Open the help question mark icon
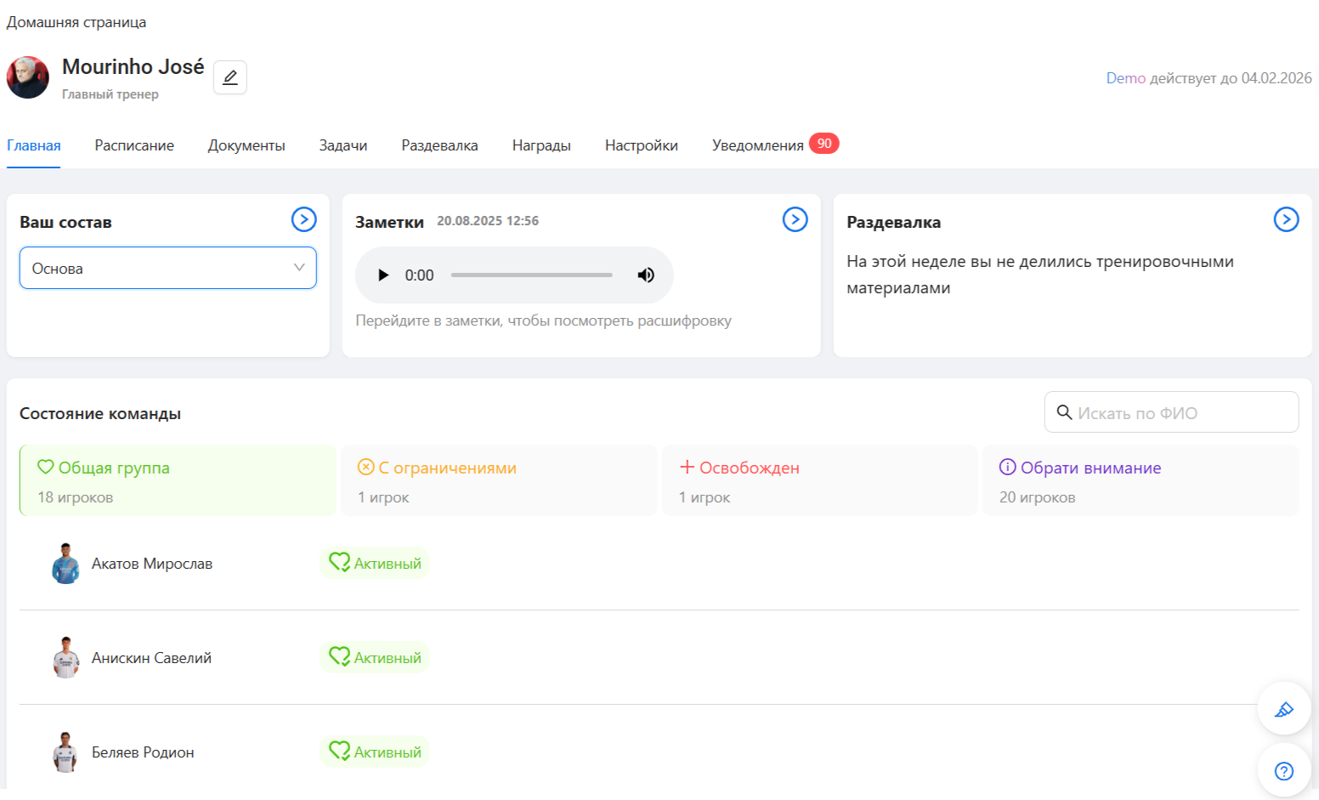The width and height of the screenshot is (1319, 800). [1283, 771]
